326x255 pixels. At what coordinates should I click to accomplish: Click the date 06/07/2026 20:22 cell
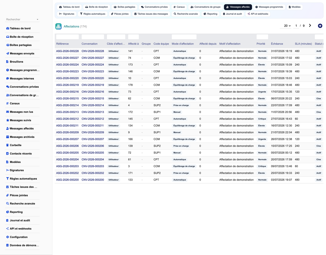tap(281, 99)
